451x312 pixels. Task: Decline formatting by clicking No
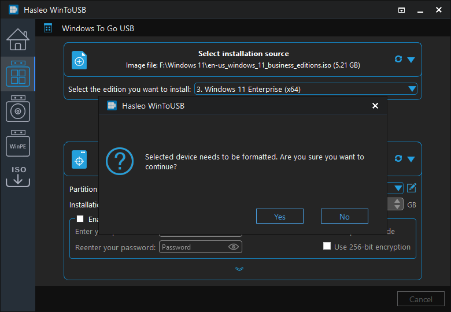click(344, 216)
